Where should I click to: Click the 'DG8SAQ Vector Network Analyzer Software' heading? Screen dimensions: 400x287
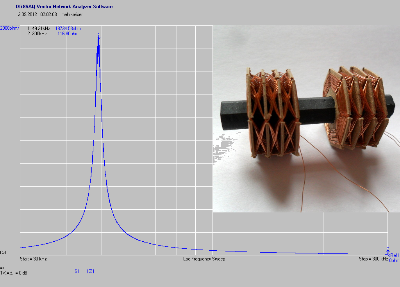(64, 7)
